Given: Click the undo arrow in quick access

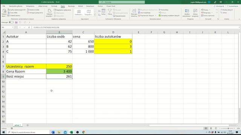Looking at the screenshot, I should 20,22.
